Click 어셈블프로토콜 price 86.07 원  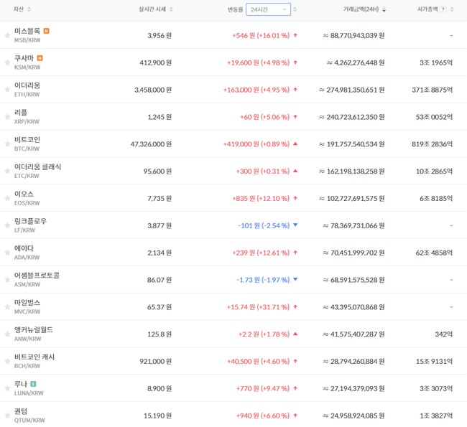[159, 280]
